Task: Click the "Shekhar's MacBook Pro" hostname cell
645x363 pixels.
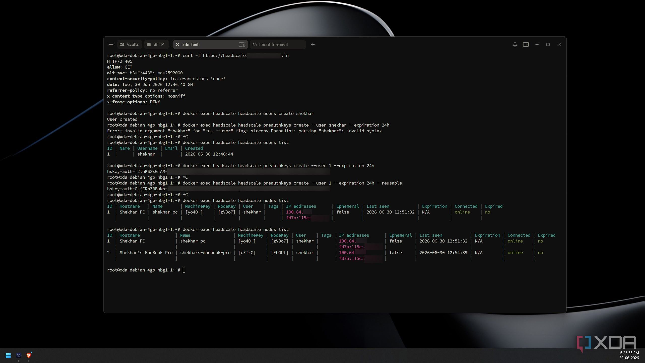Action: point(146,253)
